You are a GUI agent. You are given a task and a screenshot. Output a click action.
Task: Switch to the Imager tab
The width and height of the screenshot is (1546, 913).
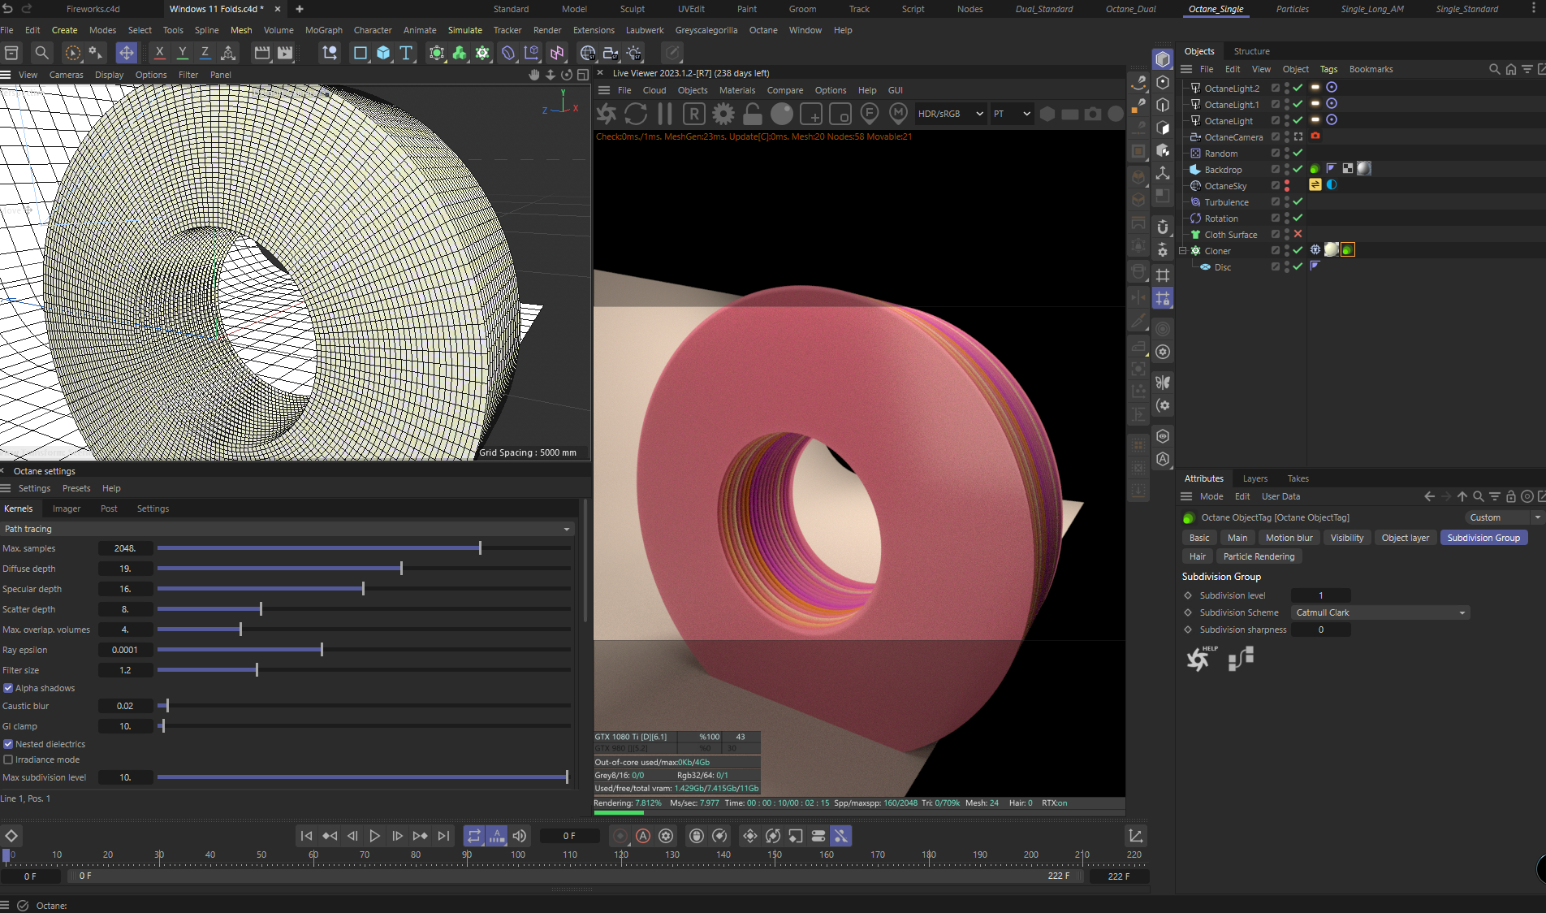67,508
